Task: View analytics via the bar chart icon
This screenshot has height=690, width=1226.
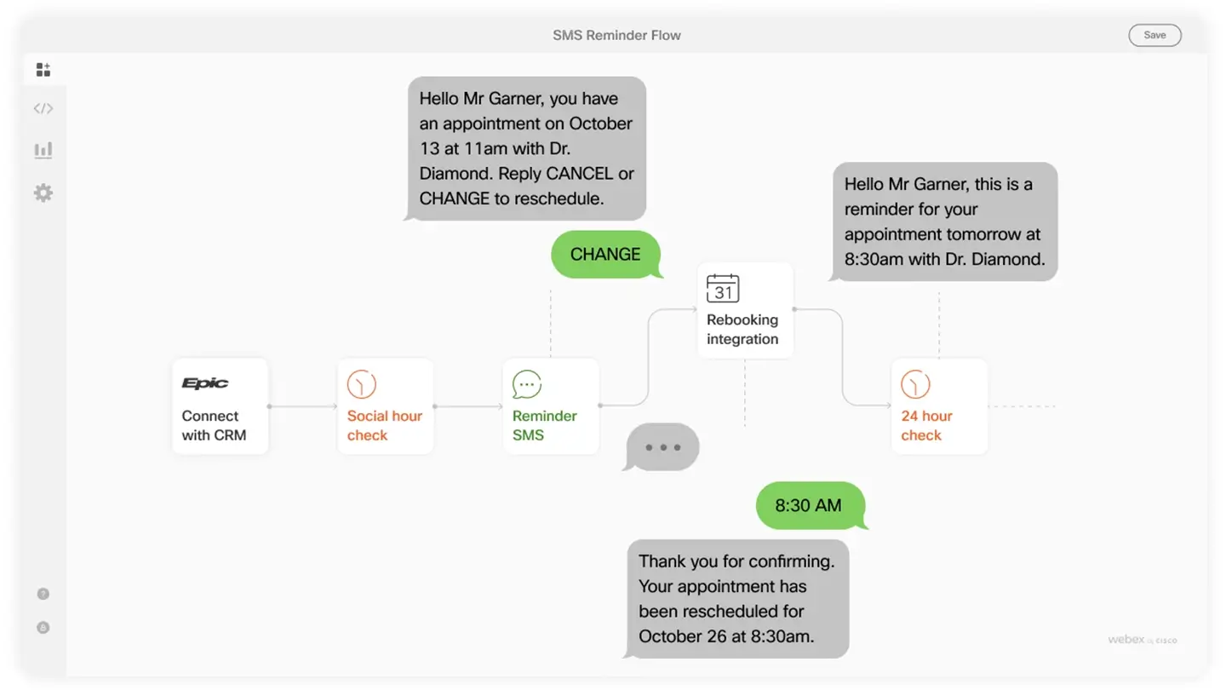Action: point(43,150)
